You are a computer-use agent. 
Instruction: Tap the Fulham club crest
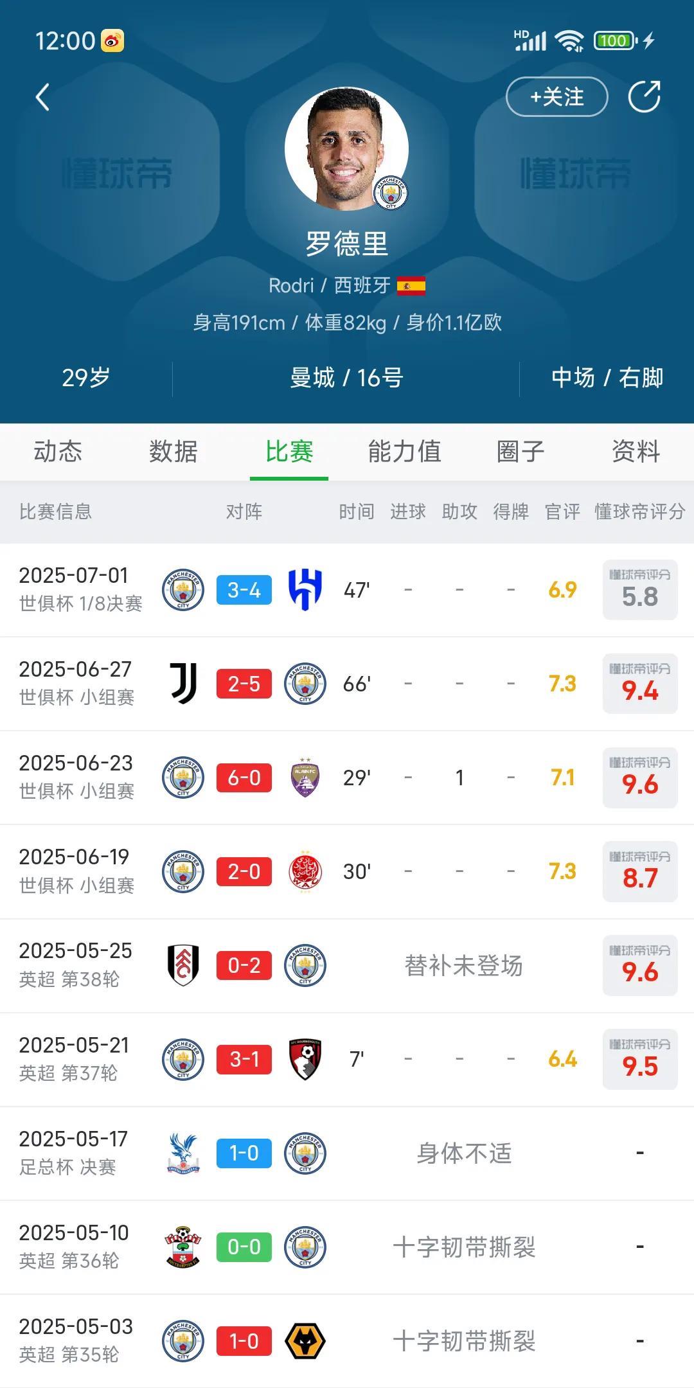pos(183,965)
